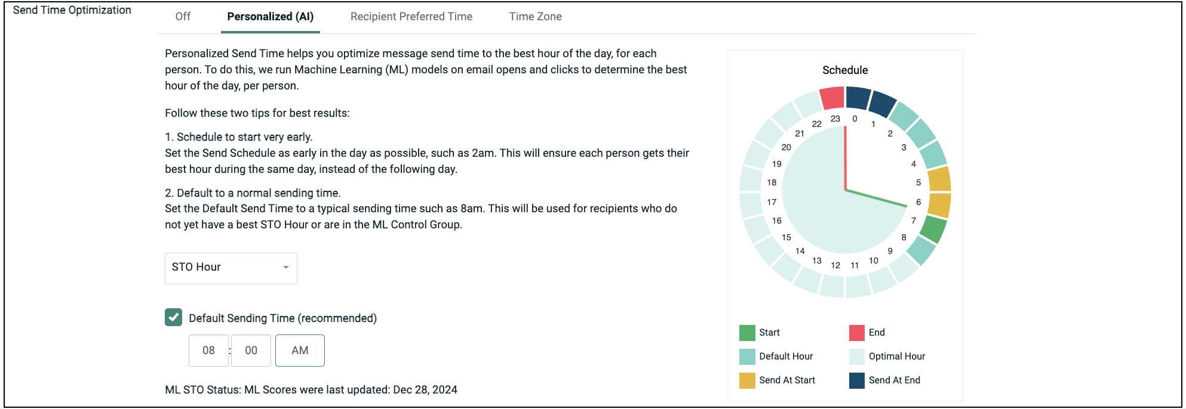Click the pale Optimal Hour legend swatch
This screenshot has width=1186, height=409.
tap(857, 357)
